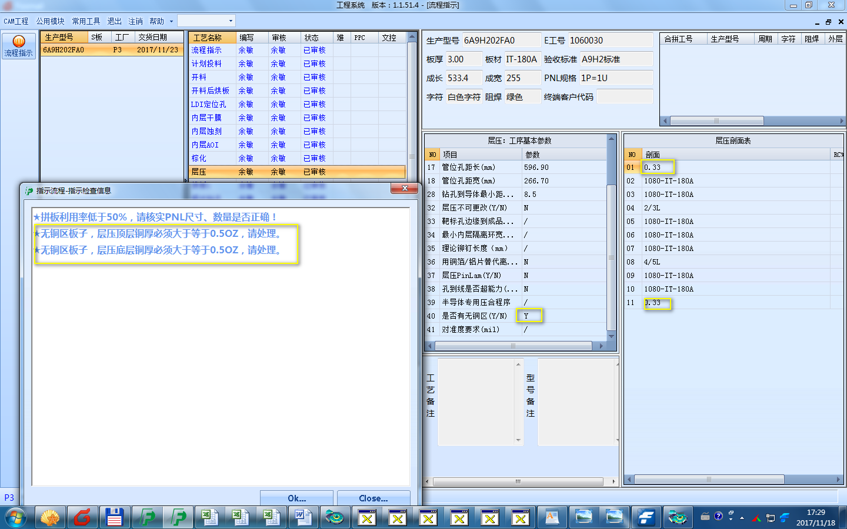Open the blue floppy disk taskbar app
847x529 pixels.
click(114, 518)
